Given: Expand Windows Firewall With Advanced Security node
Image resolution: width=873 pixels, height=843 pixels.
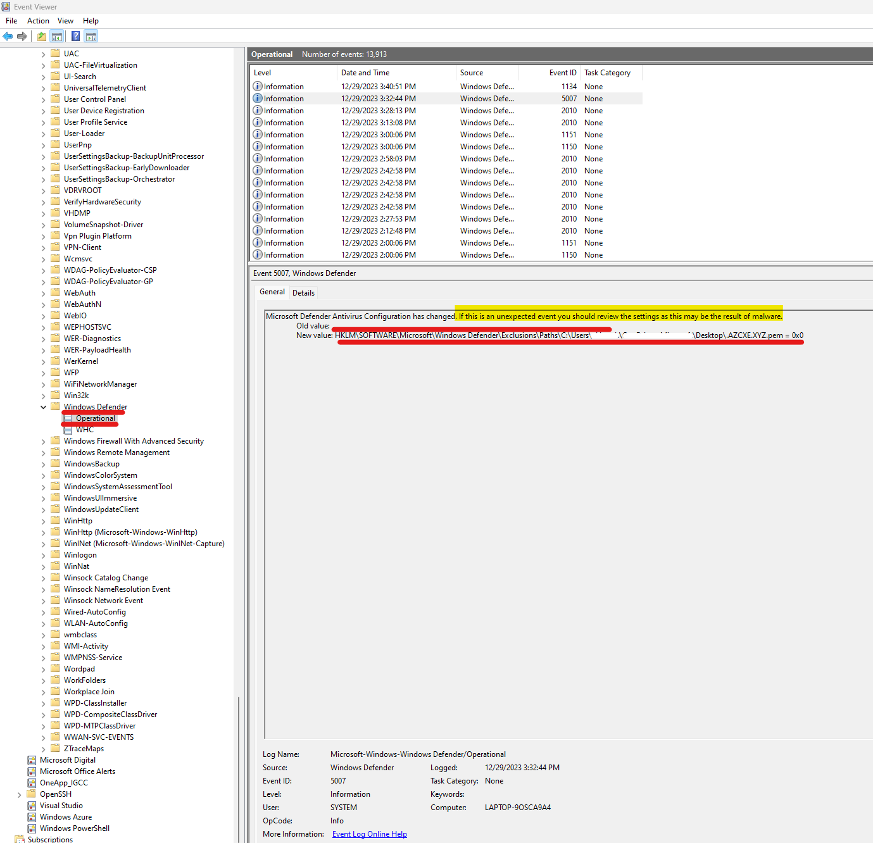Looking at the screenshot, I should 44,441.
